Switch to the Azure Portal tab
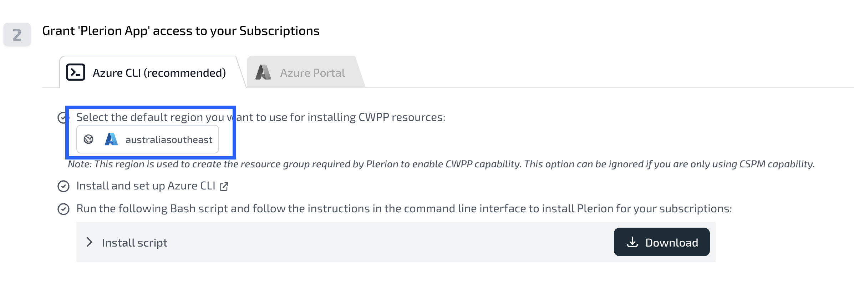This screenshot has width=854, height=299. pos(305,72)
